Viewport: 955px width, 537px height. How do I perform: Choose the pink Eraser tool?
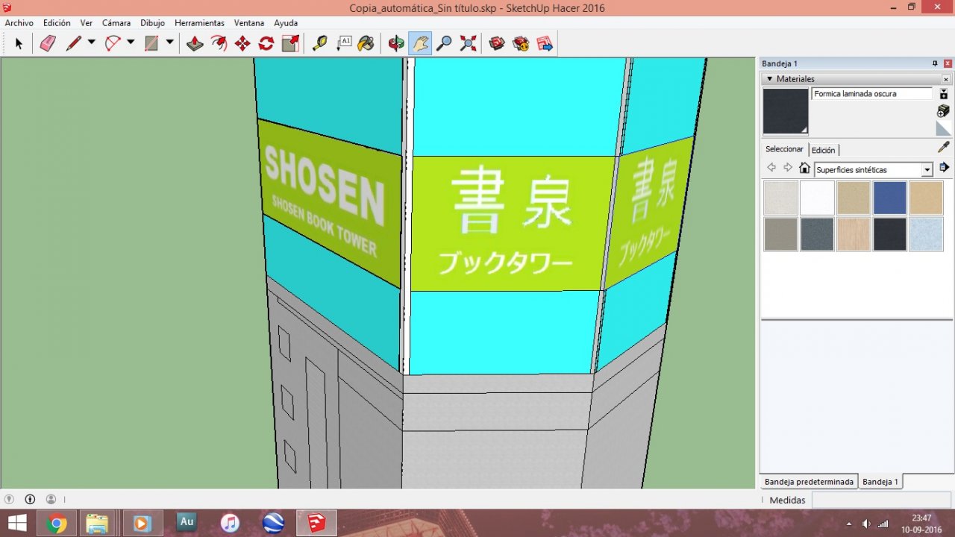[x=48, y=44]
